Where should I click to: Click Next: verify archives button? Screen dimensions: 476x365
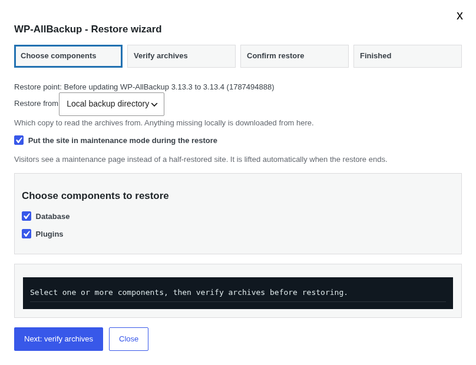58,339
